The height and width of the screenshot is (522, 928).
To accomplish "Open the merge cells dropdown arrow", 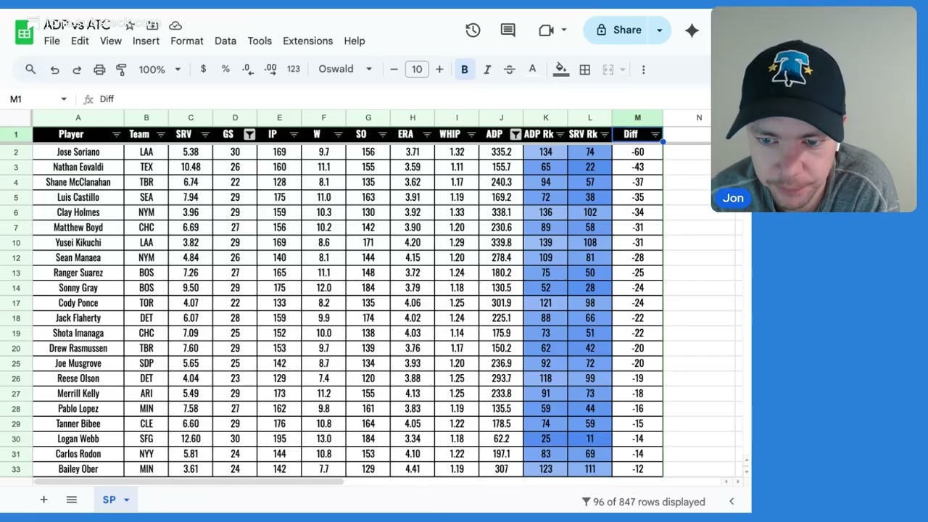I will (623, 70).
